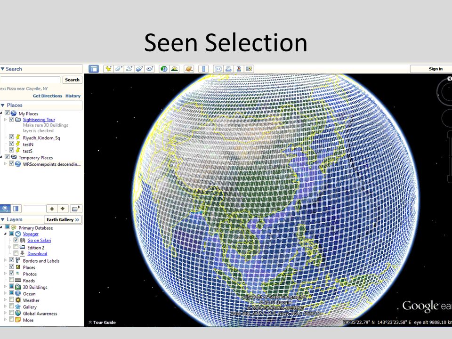Open the add folder icon button
Screen dimensions: 452x339
[x=75, y=209]
